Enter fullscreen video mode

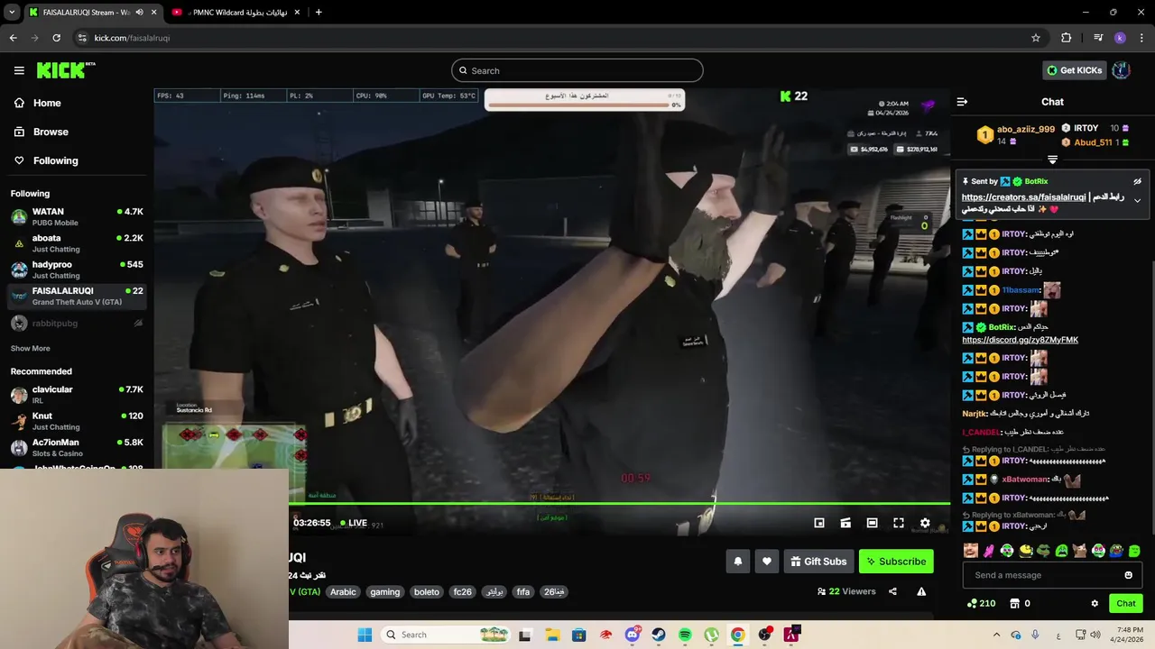(x=899, y=523)
